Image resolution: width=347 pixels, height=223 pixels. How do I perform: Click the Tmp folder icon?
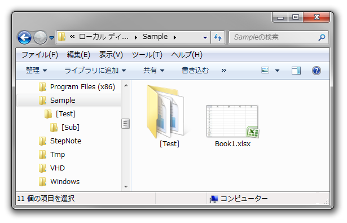(42, 155)
